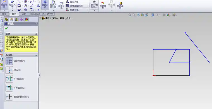Open the DisplayManager tab icon
Image resolution: width=212 pixels, height=109 pixels.
(x=26, y=20)
